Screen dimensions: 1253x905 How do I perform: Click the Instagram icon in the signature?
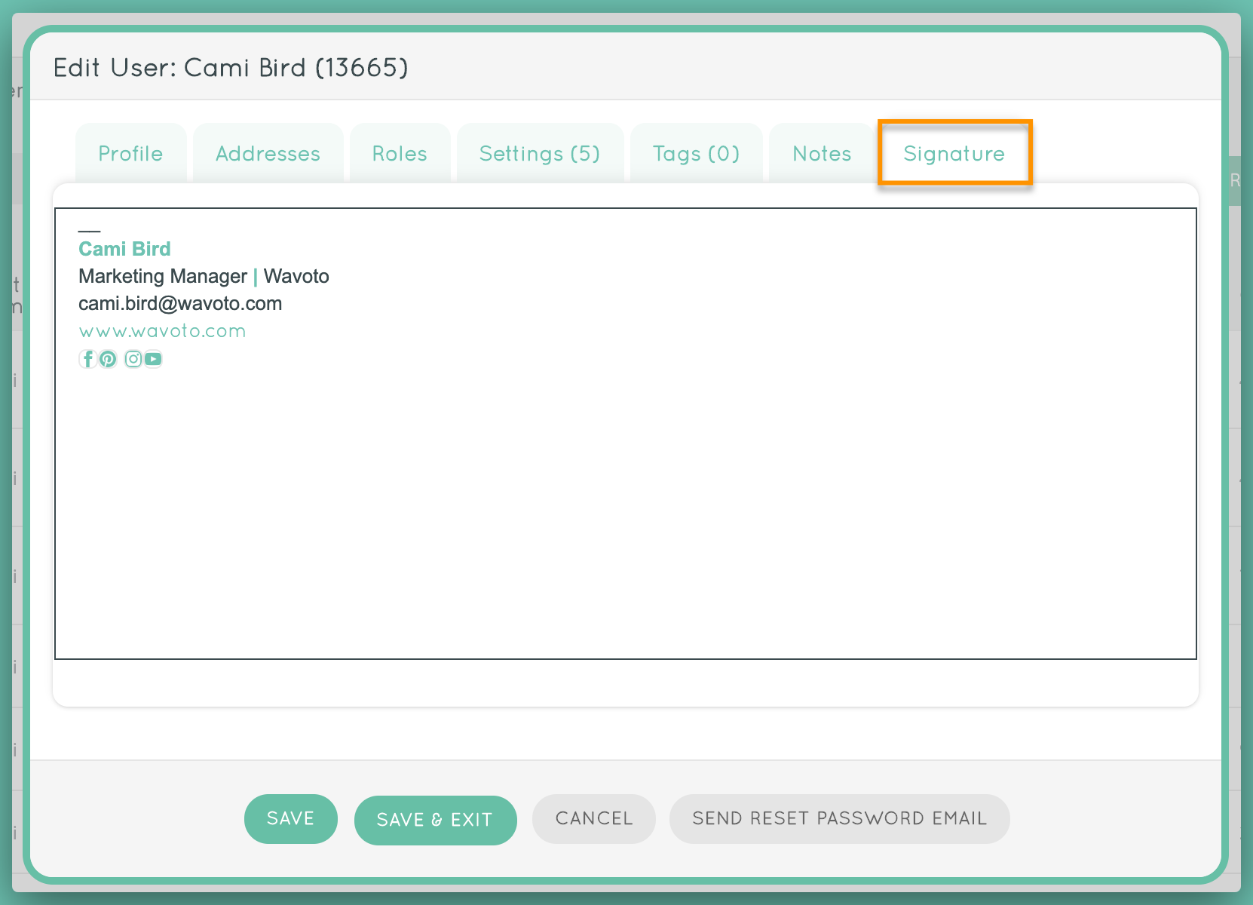[x=133, y=359]
